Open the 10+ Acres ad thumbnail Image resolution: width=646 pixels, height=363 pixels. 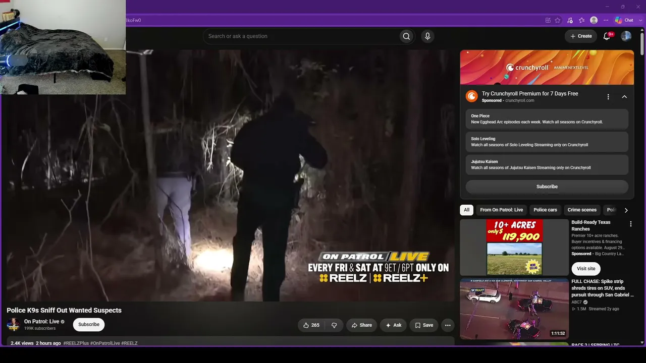[x=514, y=248]
